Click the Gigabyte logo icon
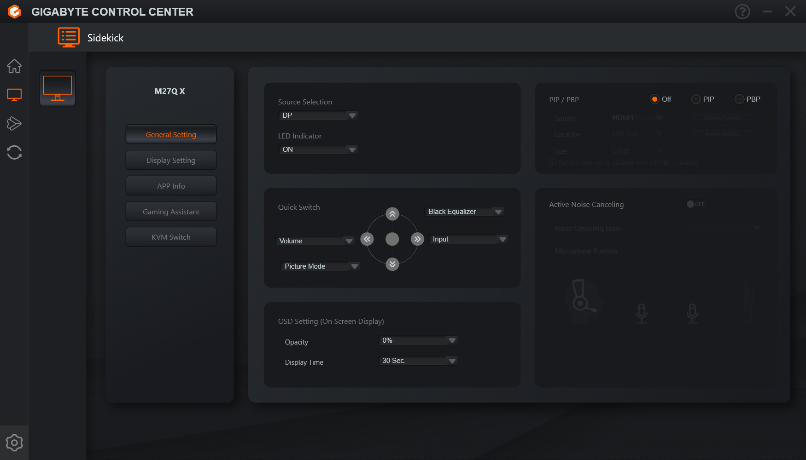 tap(15, 11)
